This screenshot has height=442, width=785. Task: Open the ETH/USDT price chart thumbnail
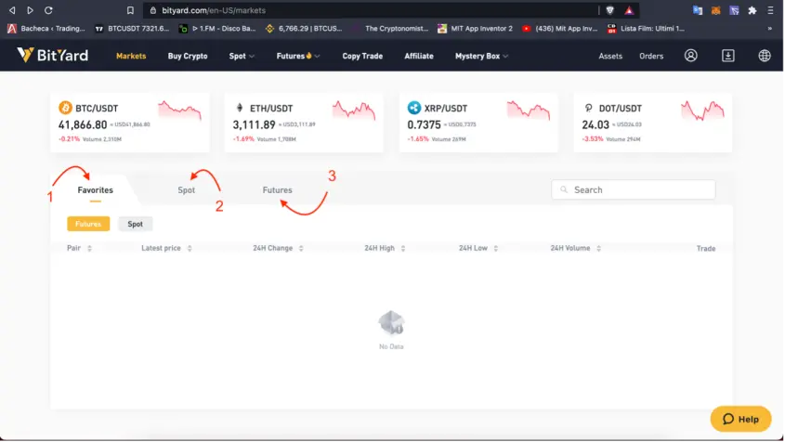pos(354,110)
